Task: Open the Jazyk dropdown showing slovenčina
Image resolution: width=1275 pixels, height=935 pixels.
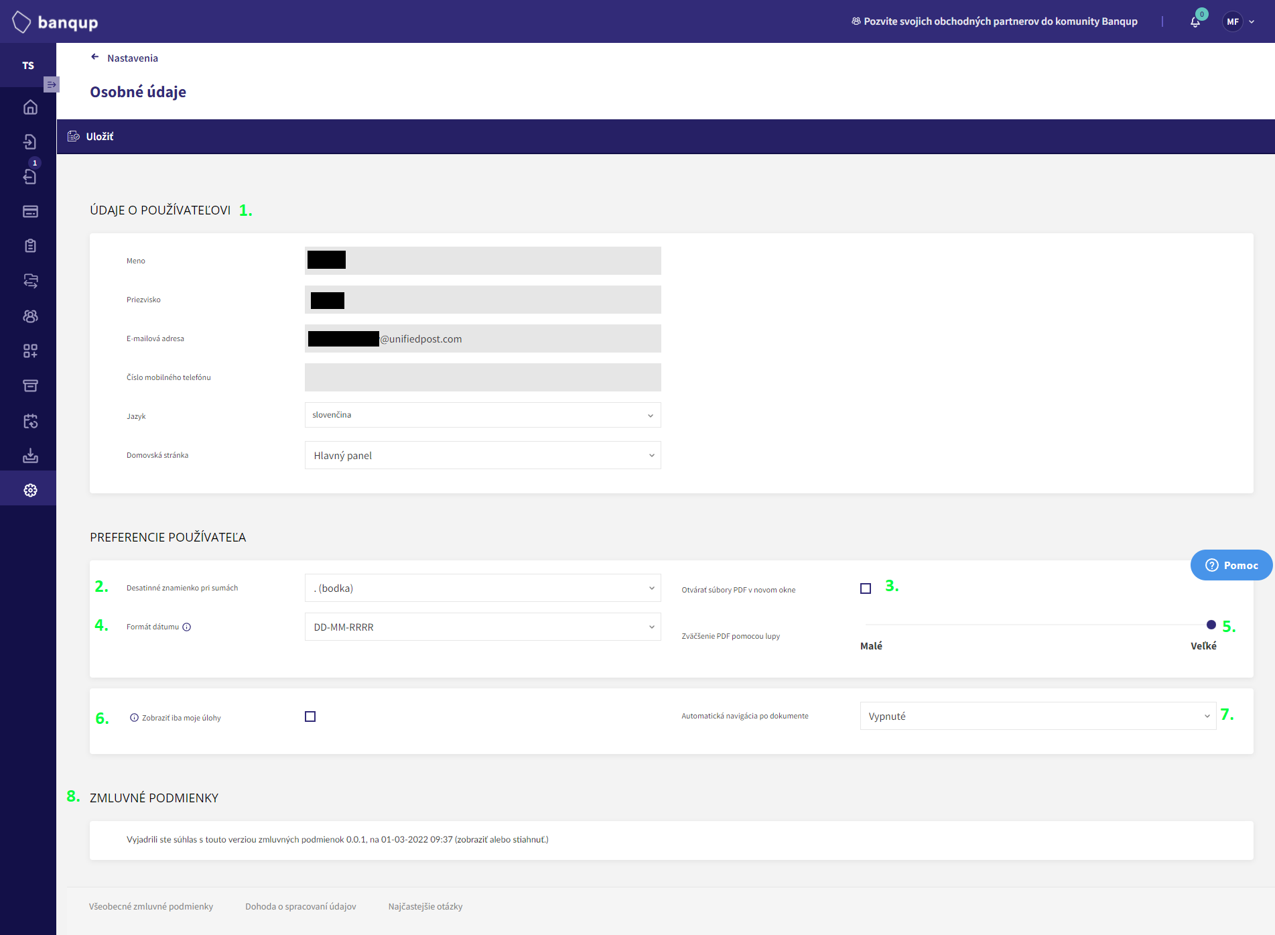Action: coord(482,415)
